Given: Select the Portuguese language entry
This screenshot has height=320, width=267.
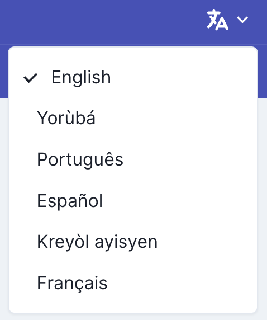Looking at the screenshot, I should pos(133,159).
